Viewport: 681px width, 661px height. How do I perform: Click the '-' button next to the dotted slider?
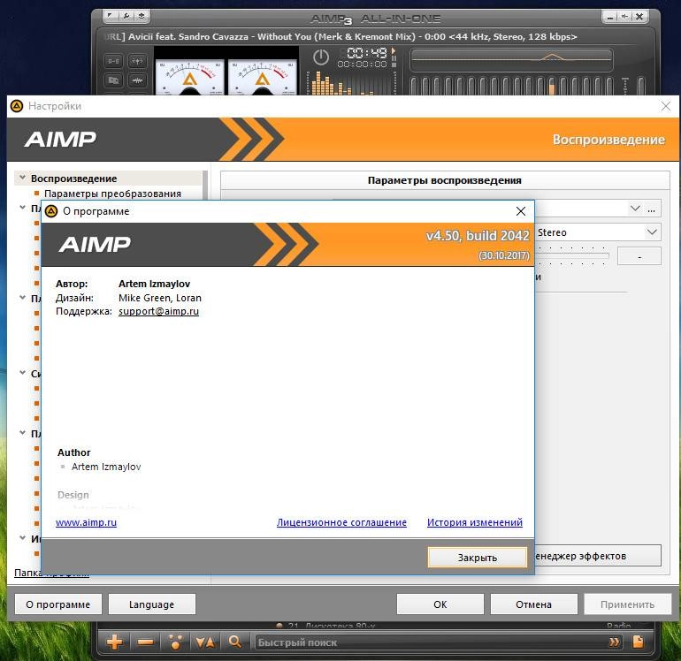(x=639, y=256)
